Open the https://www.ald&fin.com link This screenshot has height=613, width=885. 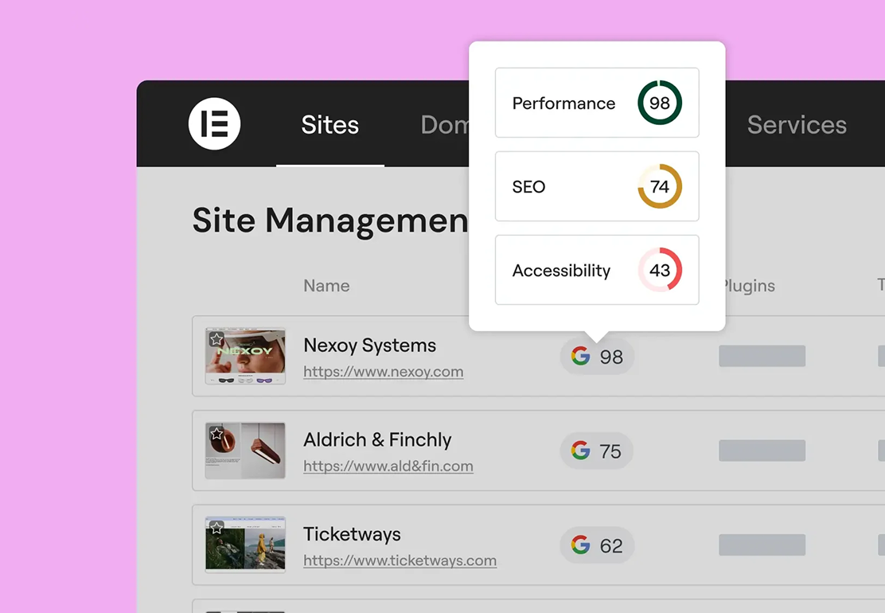click(x=388, y=466)
